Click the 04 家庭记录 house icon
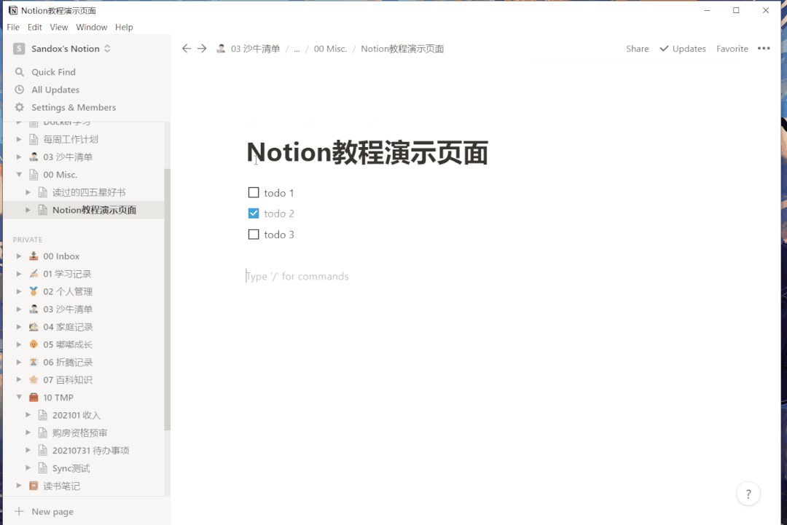This screenshot has width=787, height=525. (34, 327)
